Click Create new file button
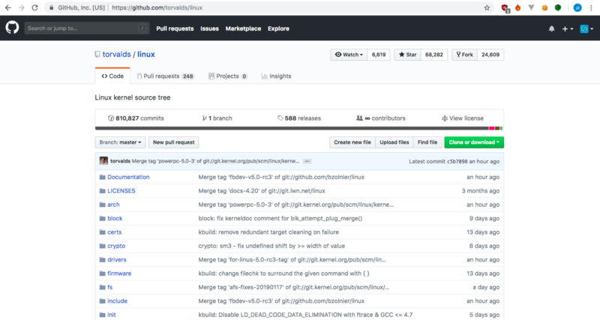Image resolution: width=600 pixels, height=320 pixels. click(x=352, y=142)
